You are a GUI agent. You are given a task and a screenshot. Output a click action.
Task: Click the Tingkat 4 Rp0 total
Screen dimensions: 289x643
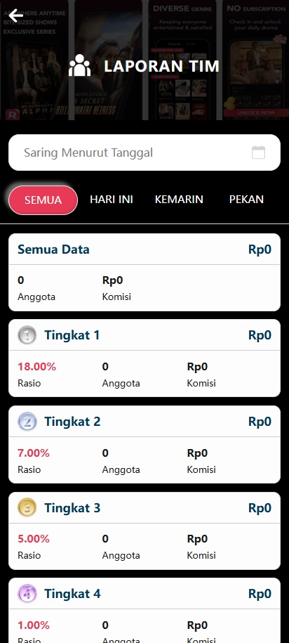(x=260, y=594)
